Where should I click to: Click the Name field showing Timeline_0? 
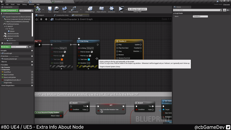[200, 16]
